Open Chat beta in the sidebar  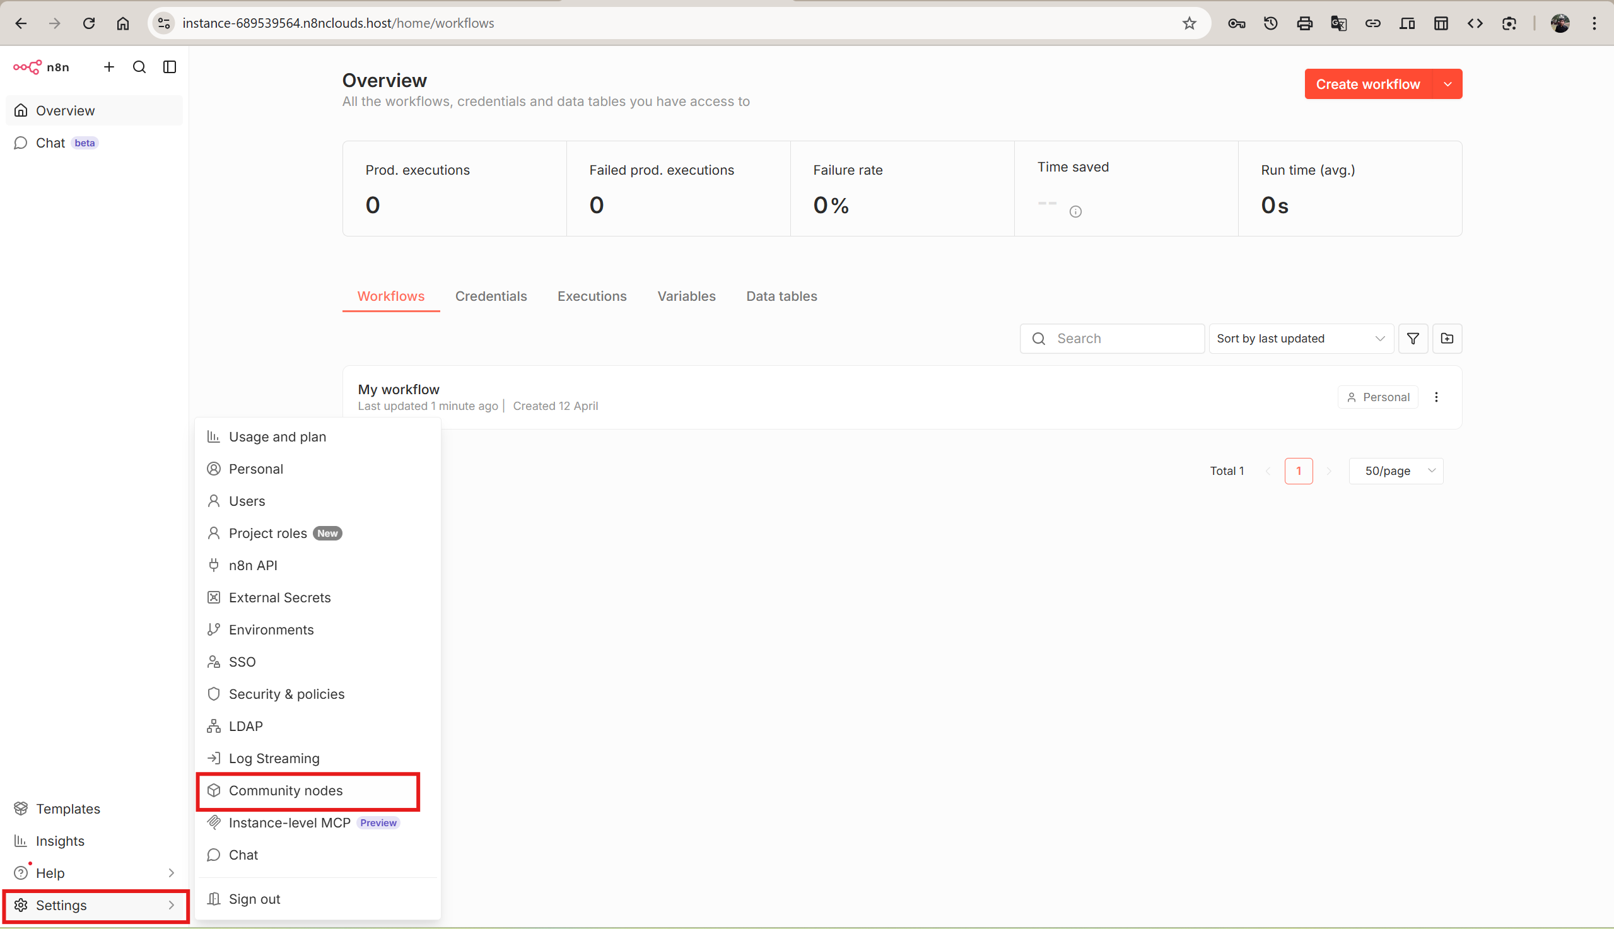(95, 143)
